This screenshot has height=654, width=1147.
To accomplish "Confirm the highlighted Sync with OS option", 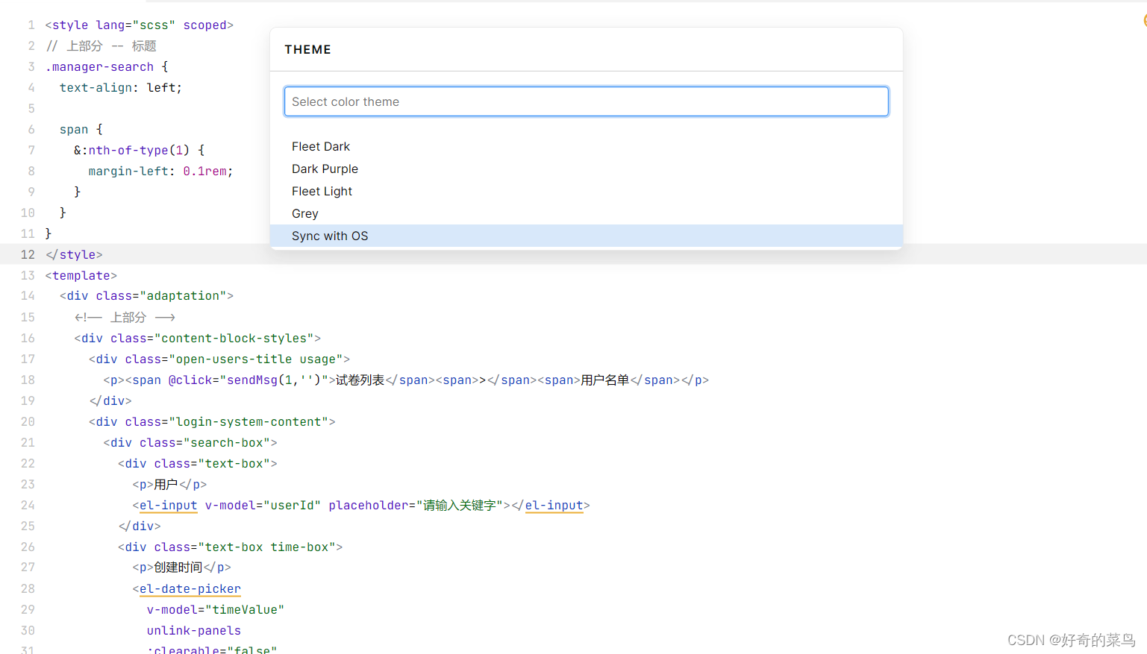I will 329,236.
